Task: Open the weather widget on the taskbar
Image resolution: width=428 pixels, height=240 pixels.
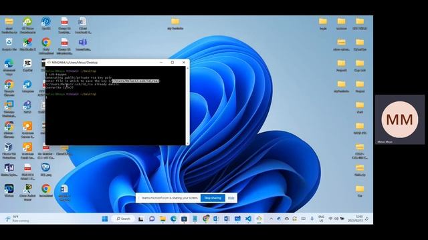Action: (x=17, y=219)
